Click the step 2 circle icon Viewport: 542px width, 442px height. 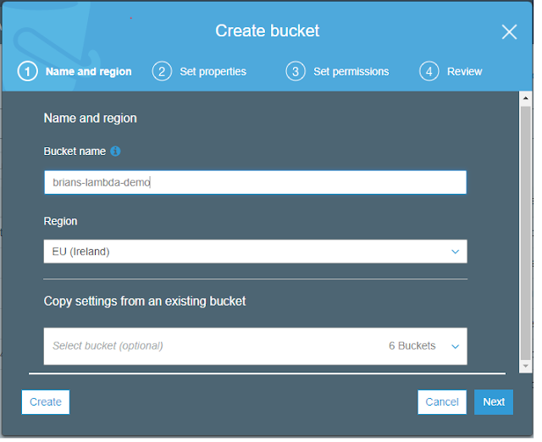point(162,71)
